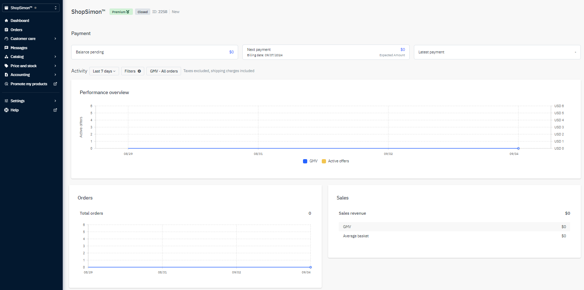Viewport: 584px width, 290px height.
Task: Click the Balance pending $0 amount
Action: point(231,52)
